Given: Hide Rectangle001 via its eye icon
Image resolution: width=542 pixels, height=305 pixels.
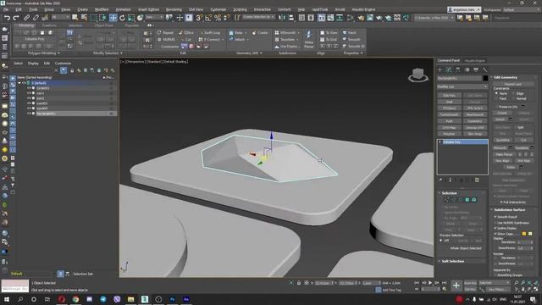Looking at the screenshot, I should click(x=29, y=114).
